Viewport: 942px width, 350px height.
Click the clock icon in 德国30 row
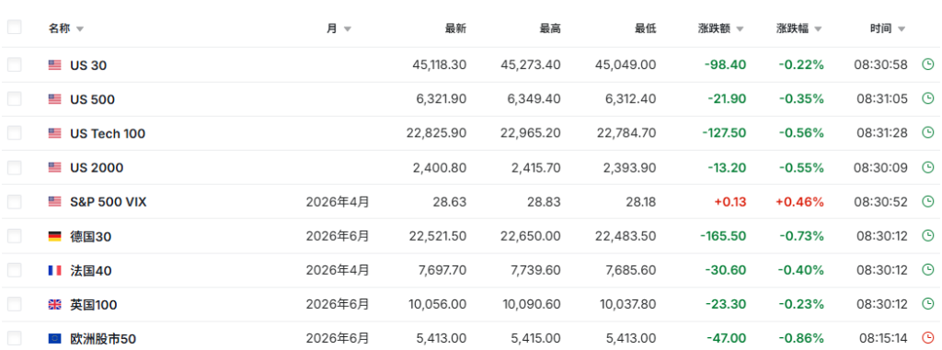tap(927, 236)
